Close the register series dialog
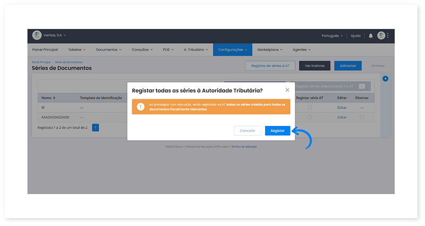This screenshot has width=425, height=226. [x=287, y=90]
